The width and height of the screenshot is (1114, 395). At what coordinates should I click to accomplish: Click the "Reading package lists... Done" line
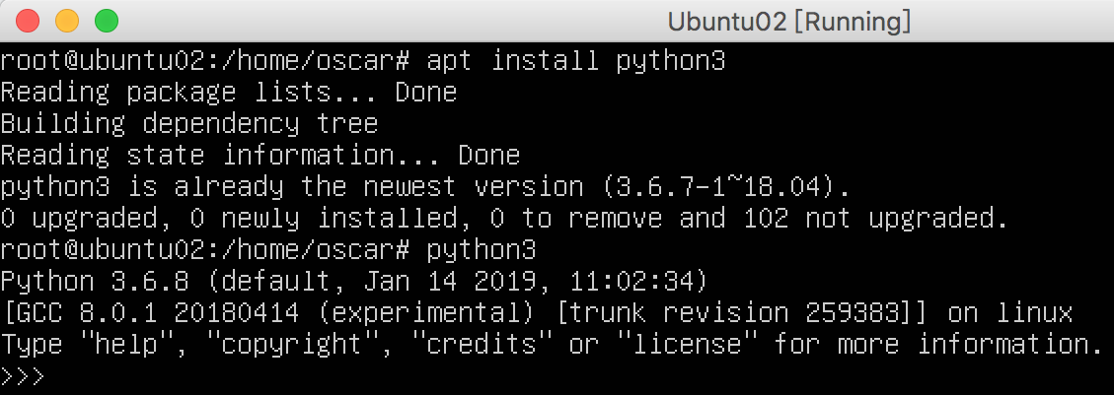tap(229, 93)
